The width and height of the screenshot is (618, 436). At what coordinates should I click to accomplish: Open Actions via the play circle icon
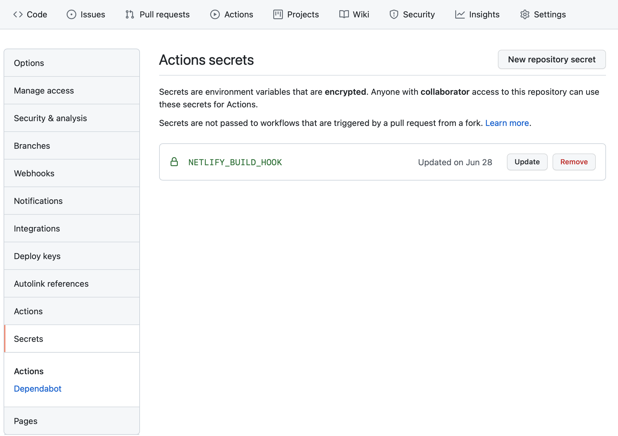(215, 14)
